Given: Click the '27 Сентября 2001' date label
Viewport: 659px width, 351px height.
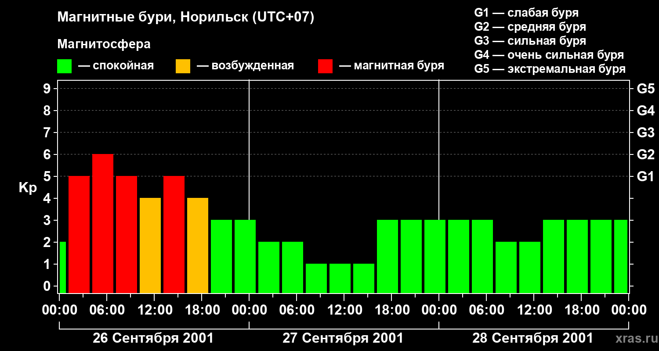Looking at the screenshot, I should (343, 338).
